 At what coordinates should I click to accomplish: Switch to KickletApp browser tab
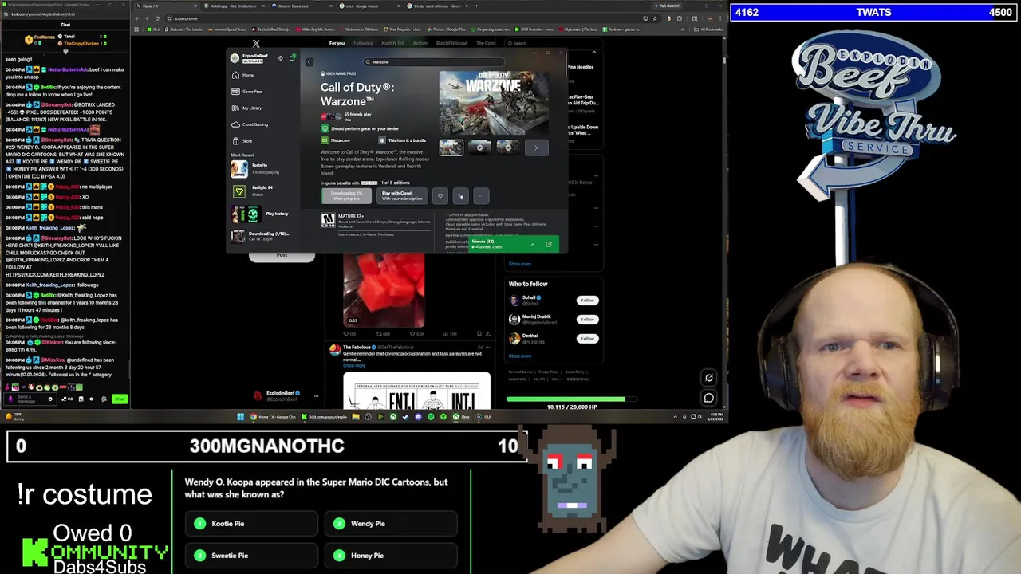233,6
